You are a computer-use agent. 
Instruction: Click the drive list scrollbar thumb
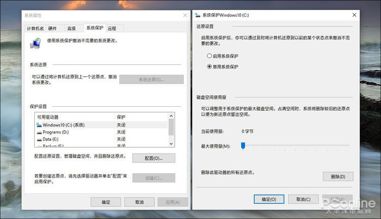click(x=171, y=127)
